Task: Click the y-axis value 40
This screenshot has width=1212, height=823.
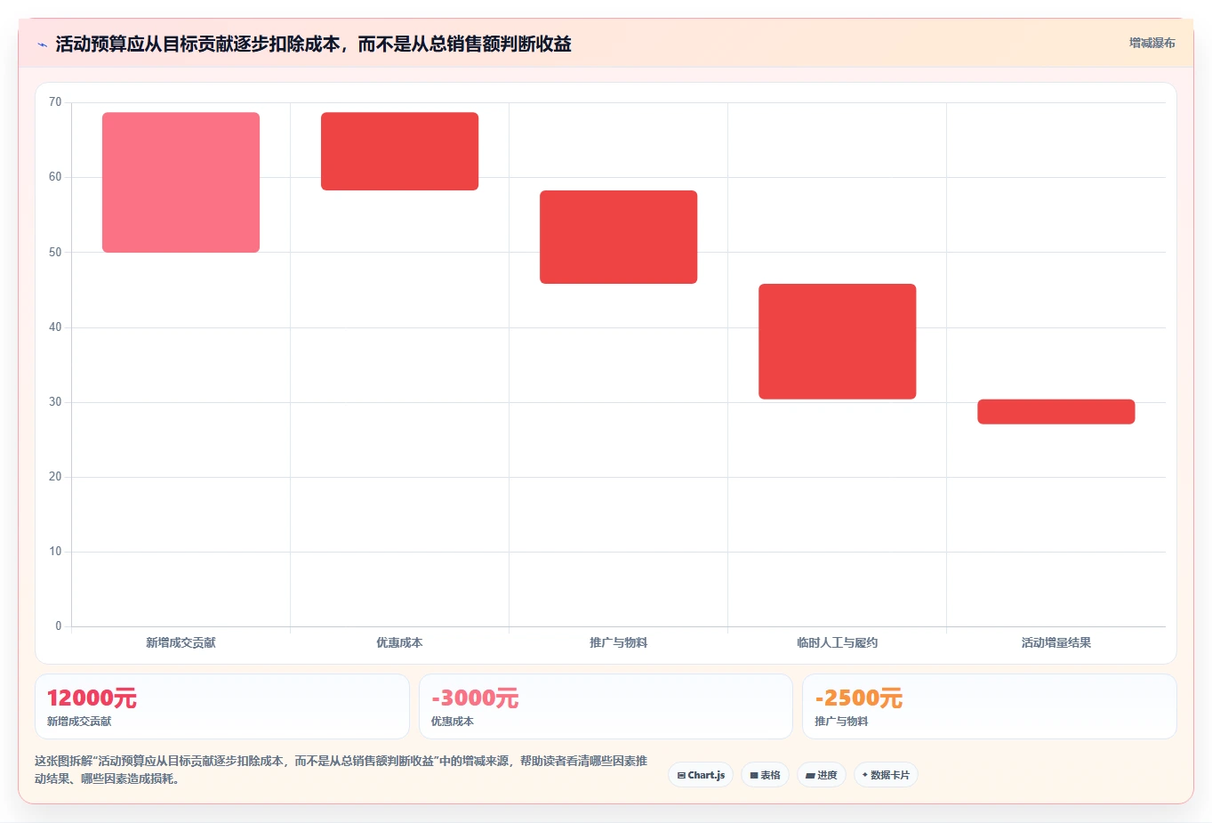Action: [x=55, y=327]
